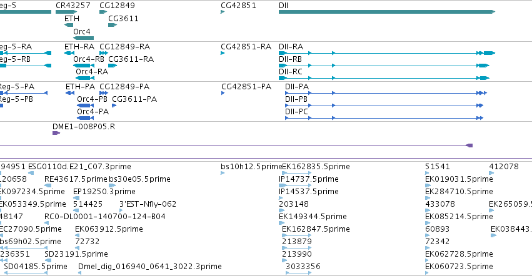The image size is (532, 276).
Task: Select the 213879 EST label
Action: (297, 242)
